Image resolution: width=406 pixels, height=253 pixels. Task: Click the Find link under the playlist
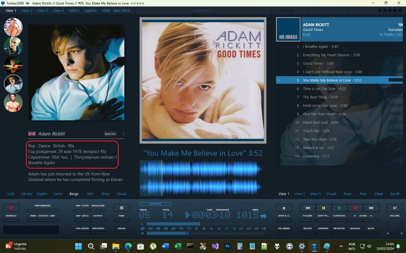(x=363, y=194)
